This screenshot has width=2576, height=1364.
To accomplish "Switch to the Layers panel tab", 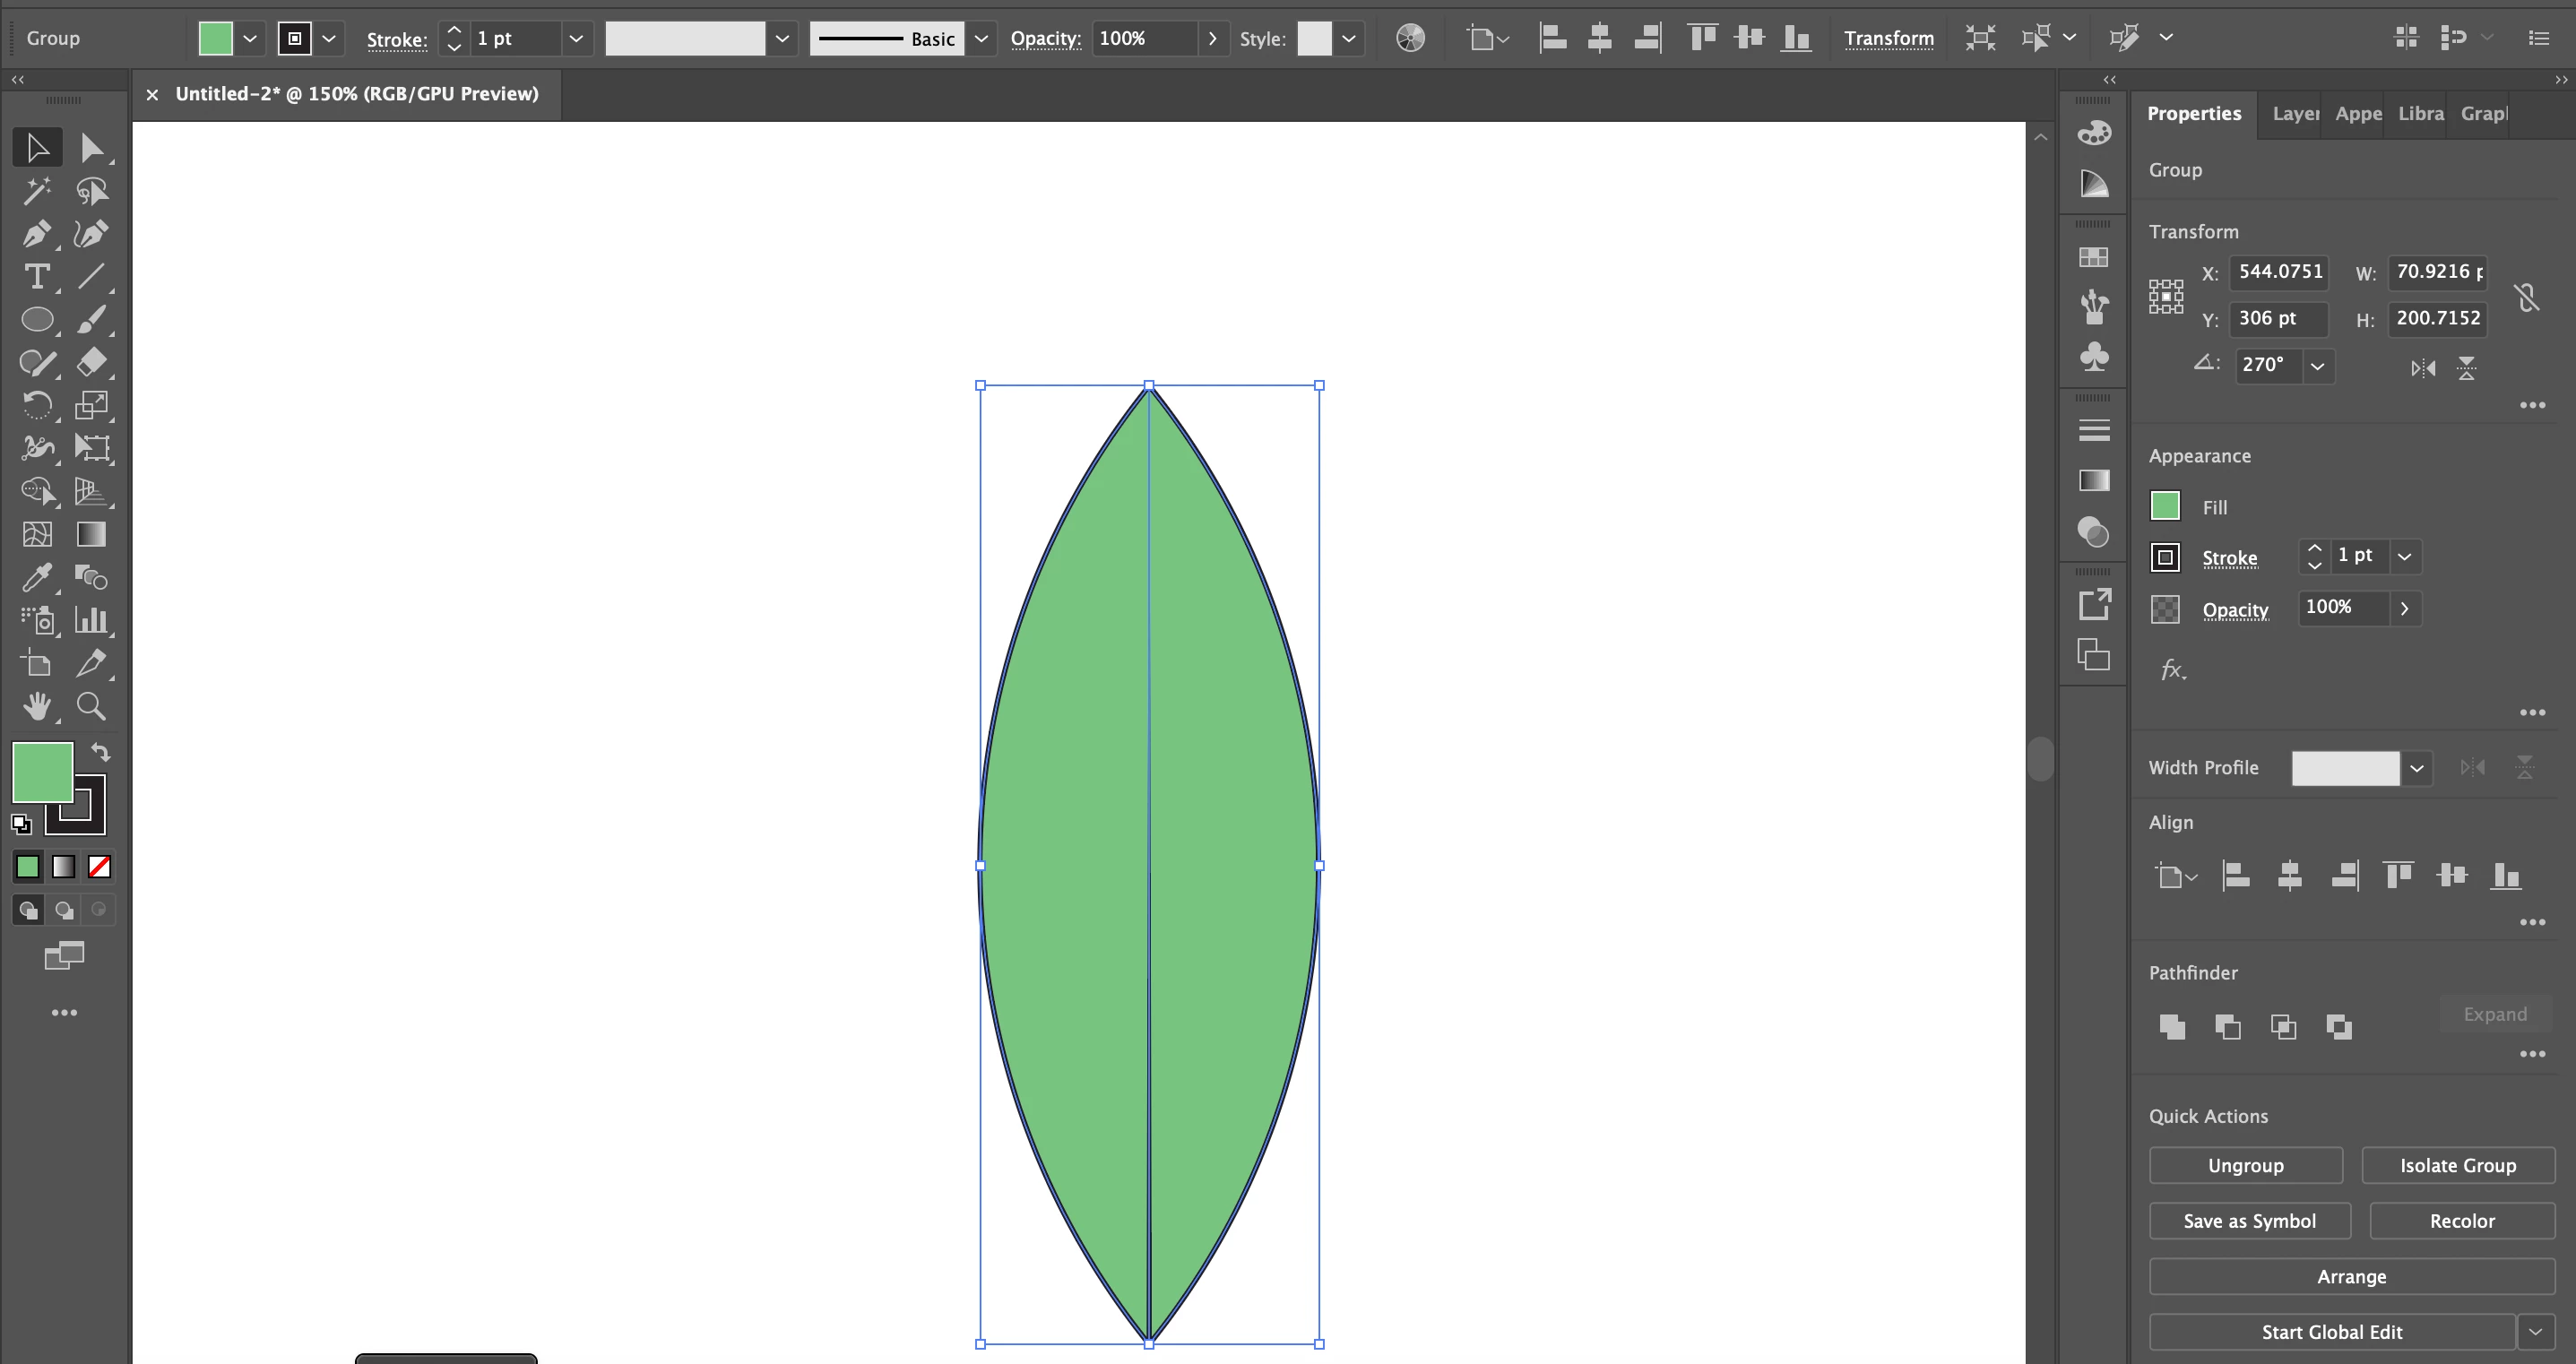I will pos(2294,114).
